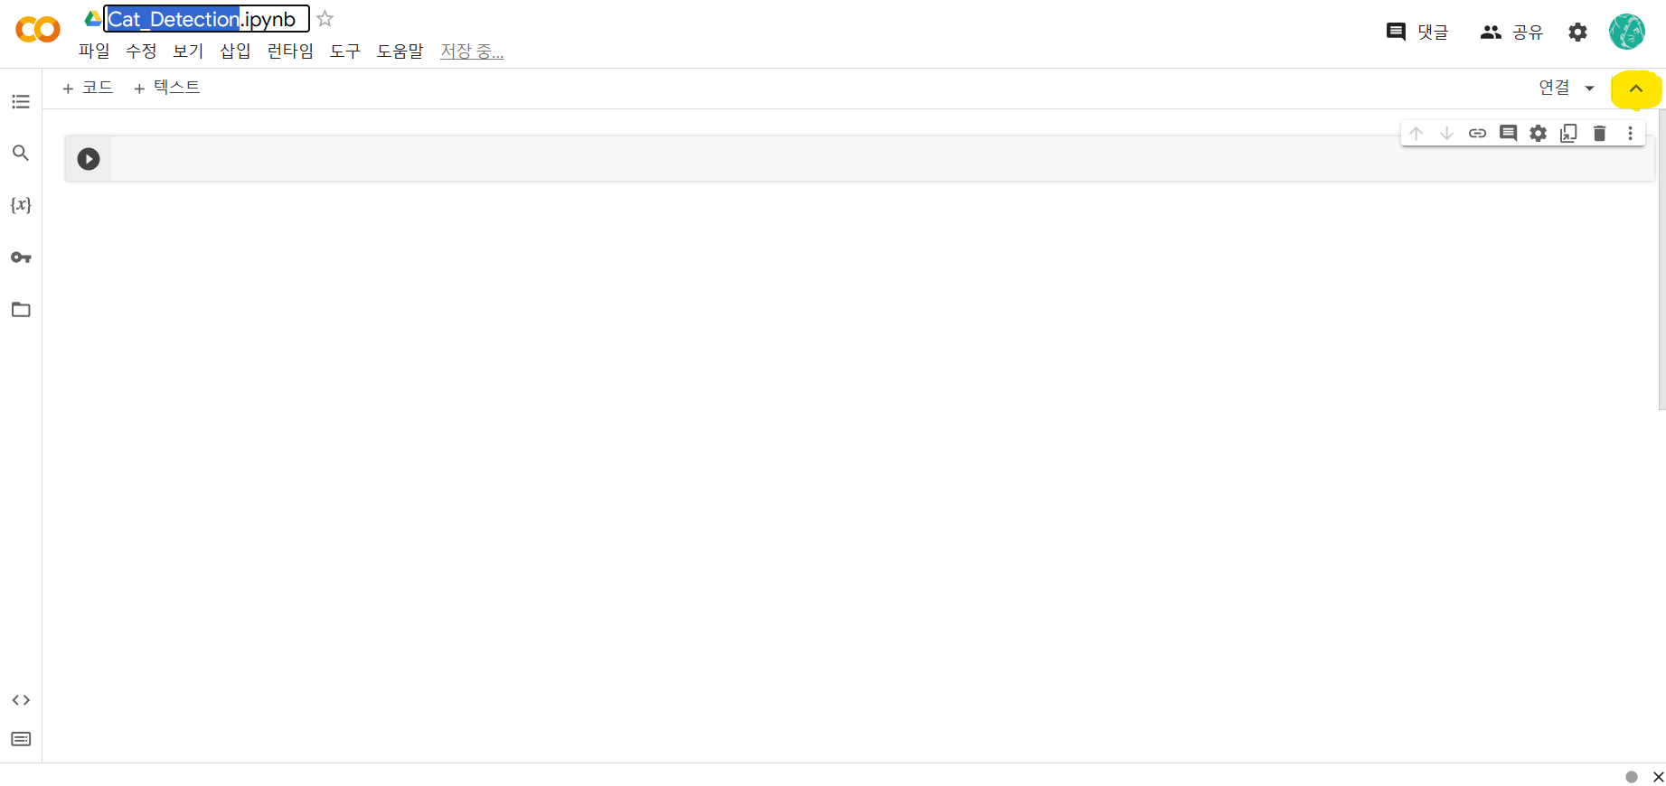Star the Cat_Detection notebook
Screen dimensions: 1666x786
point(325,19)
